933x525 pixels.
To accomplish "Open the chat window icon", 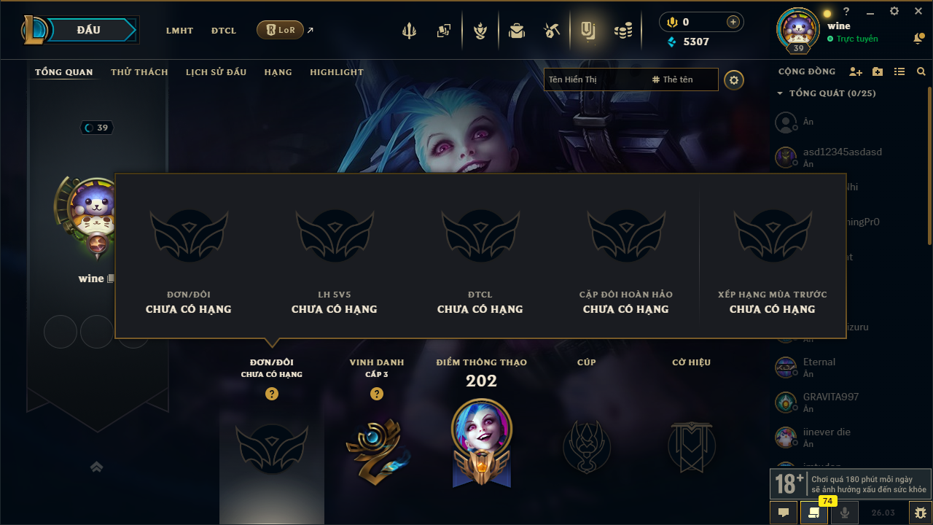I will tap(784, 513).
